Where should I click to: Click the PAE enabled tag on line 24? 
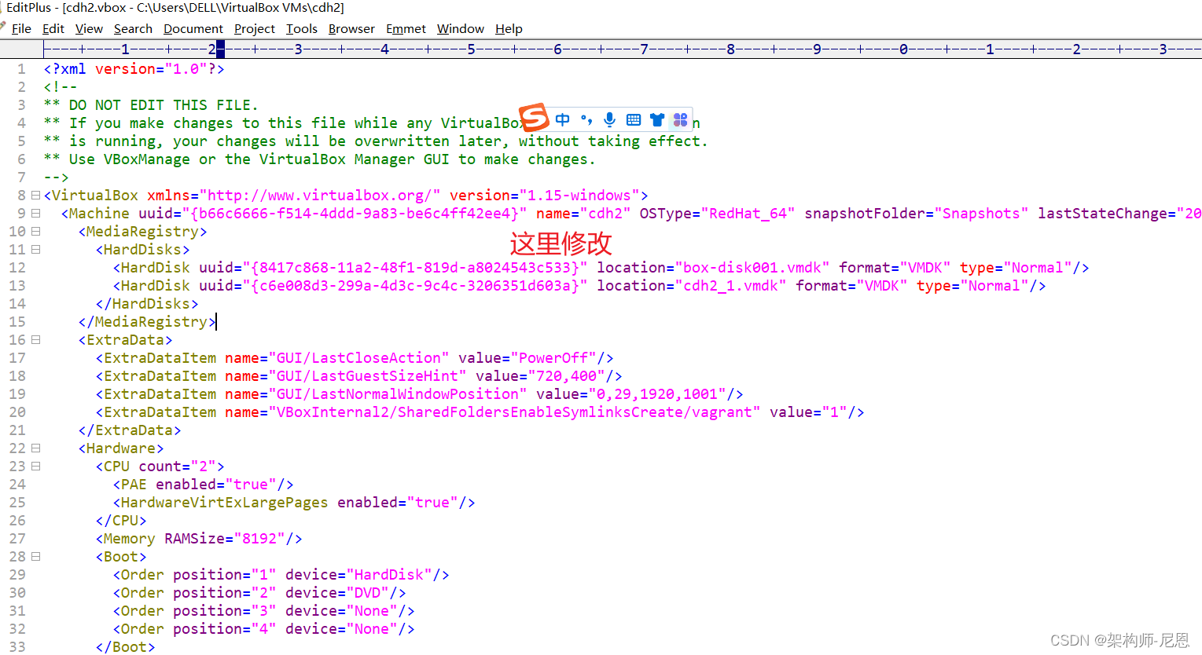click(x=203, y=485)
